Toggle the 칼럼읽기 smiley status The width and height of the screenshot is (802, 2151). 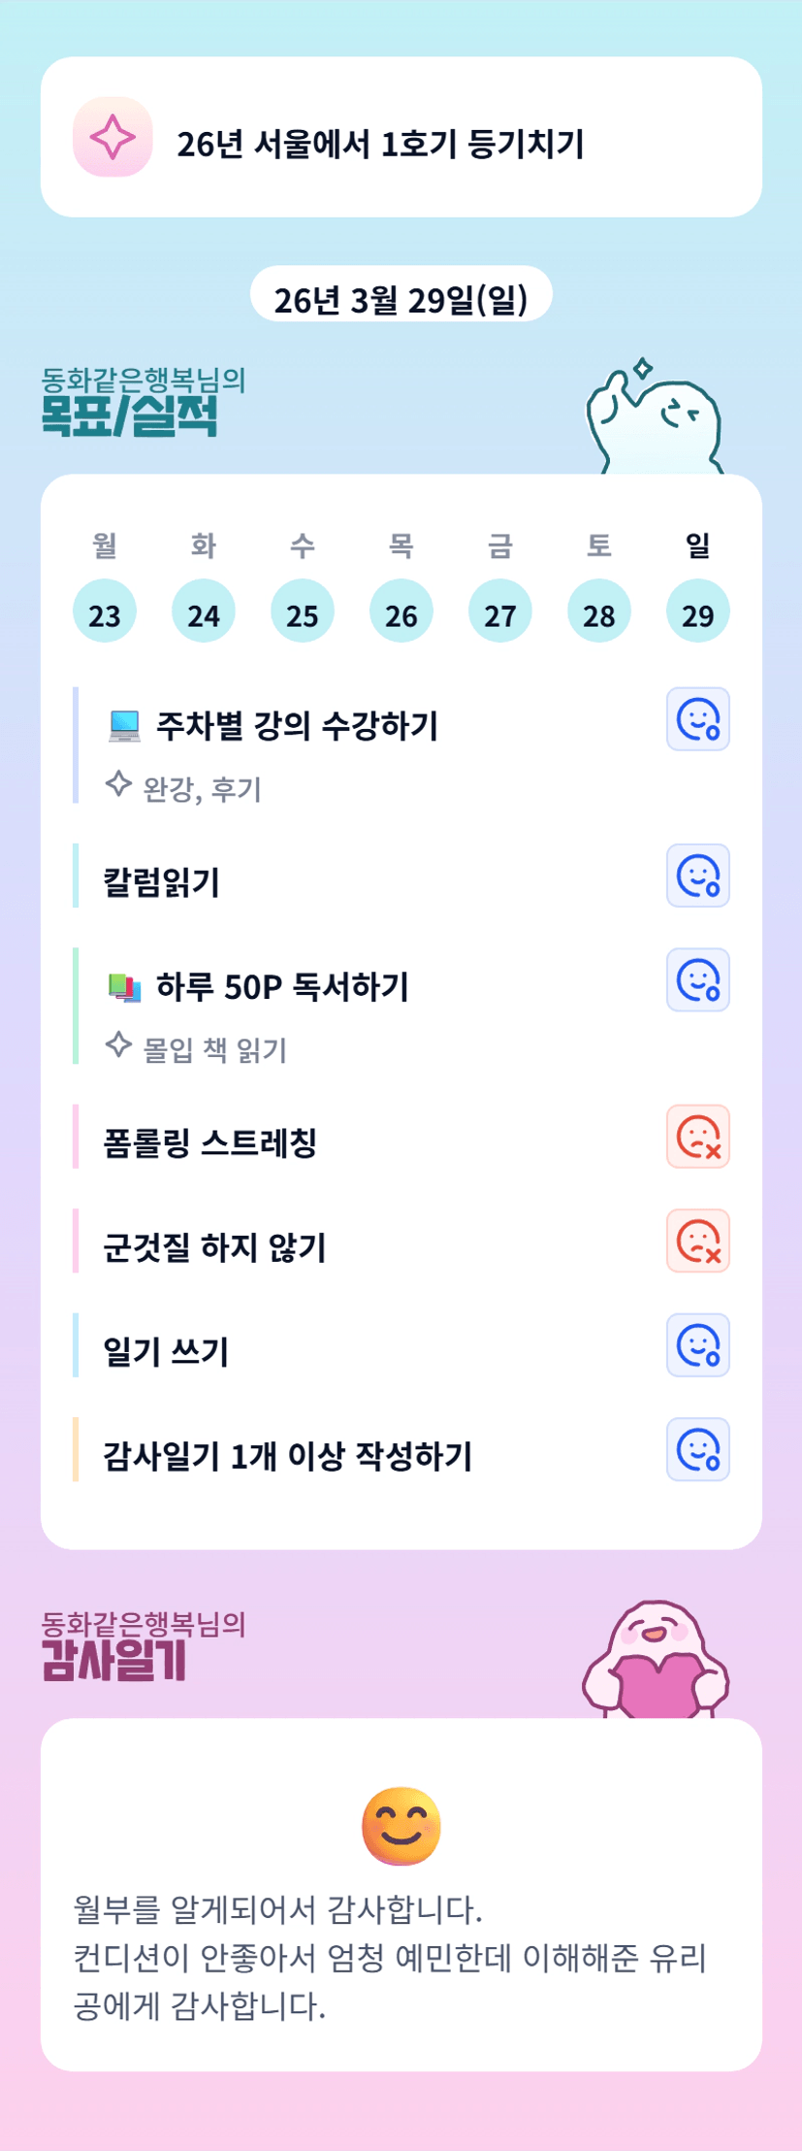pos(697,876)
